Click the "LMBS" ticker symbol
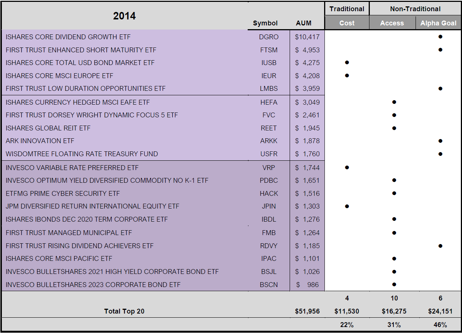Viewport: 462px width, 333px height. (269, 88)
